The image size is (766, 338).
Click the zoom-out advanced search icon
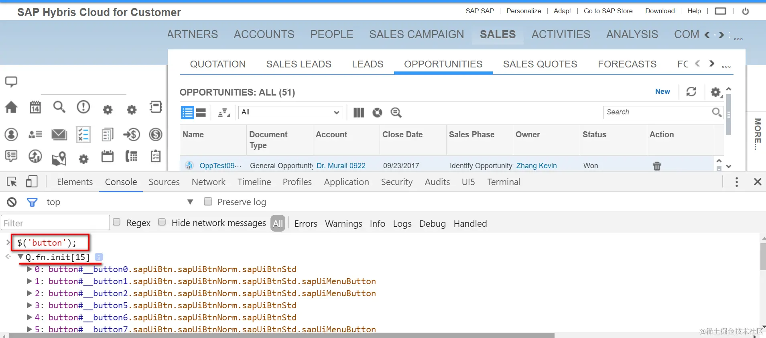[396, 113]
